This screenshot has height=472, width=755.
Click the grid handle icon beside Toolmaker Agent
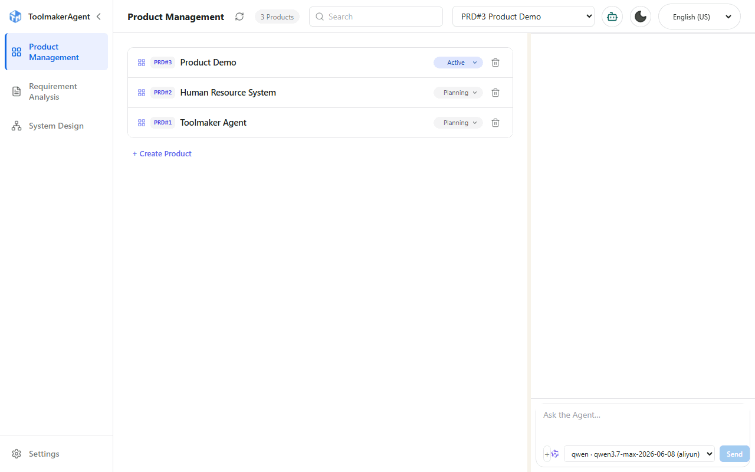coord(142,123)
